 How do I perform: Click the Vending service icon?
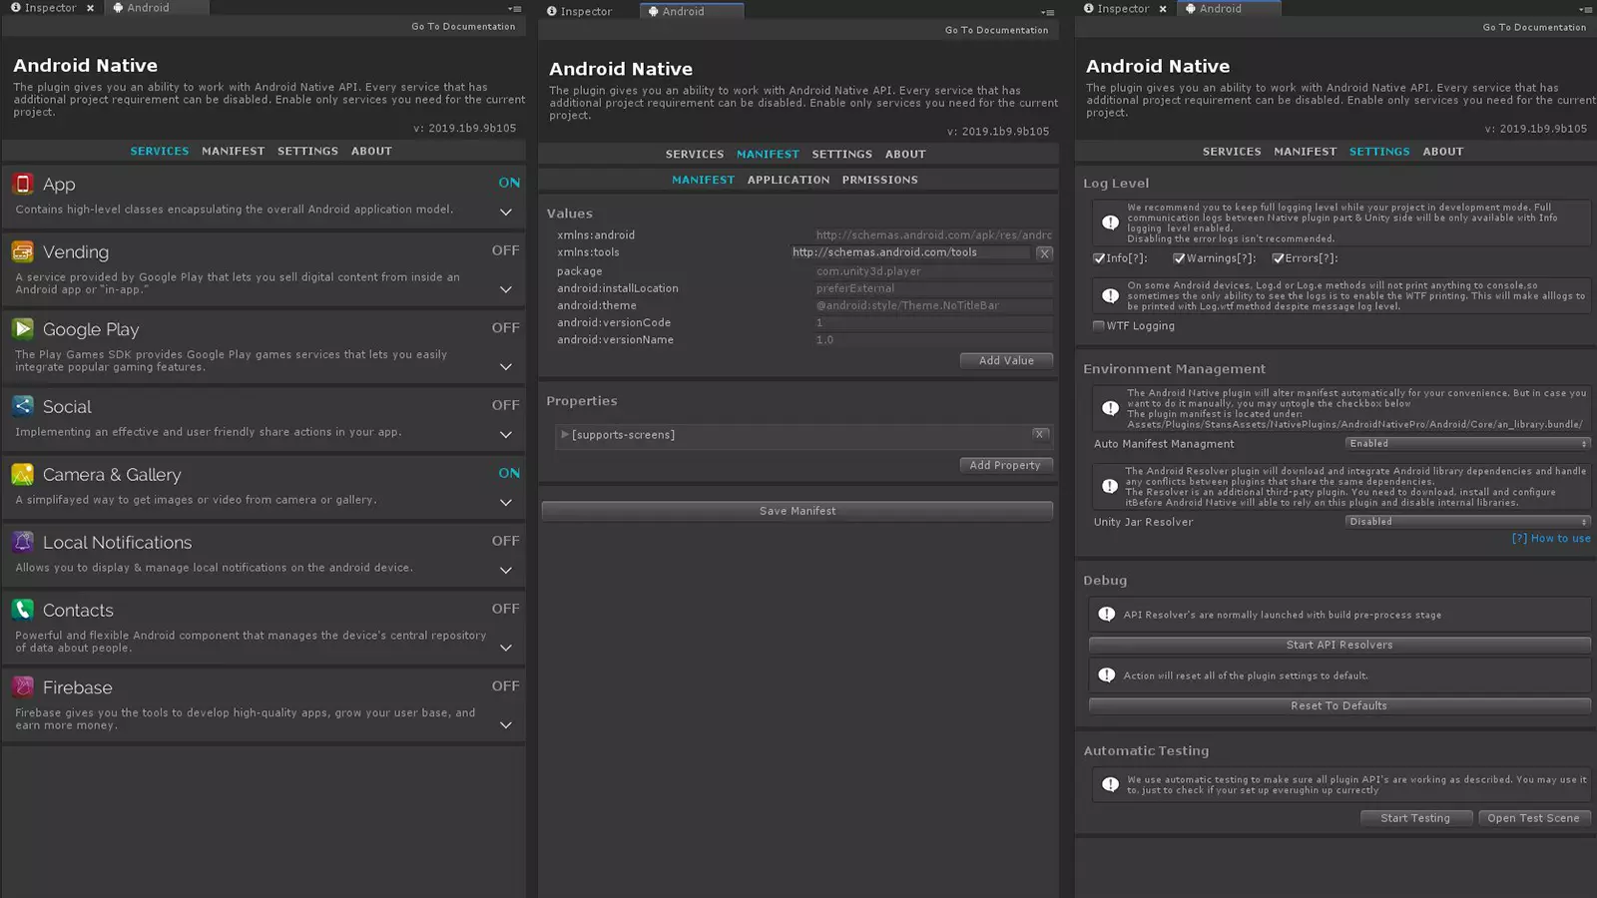pos(22,251)
